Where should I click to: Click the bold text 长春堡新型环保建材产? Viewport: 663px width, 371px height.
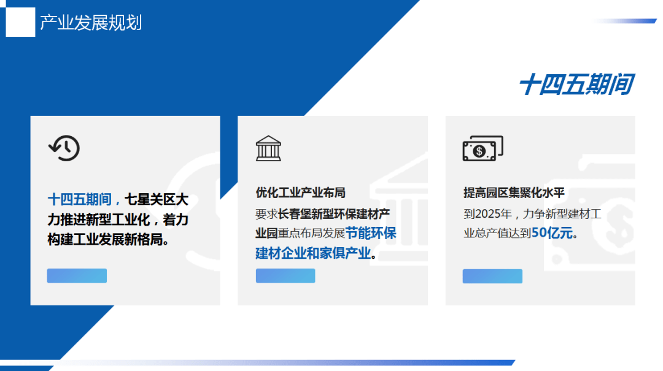click(334, 214)
